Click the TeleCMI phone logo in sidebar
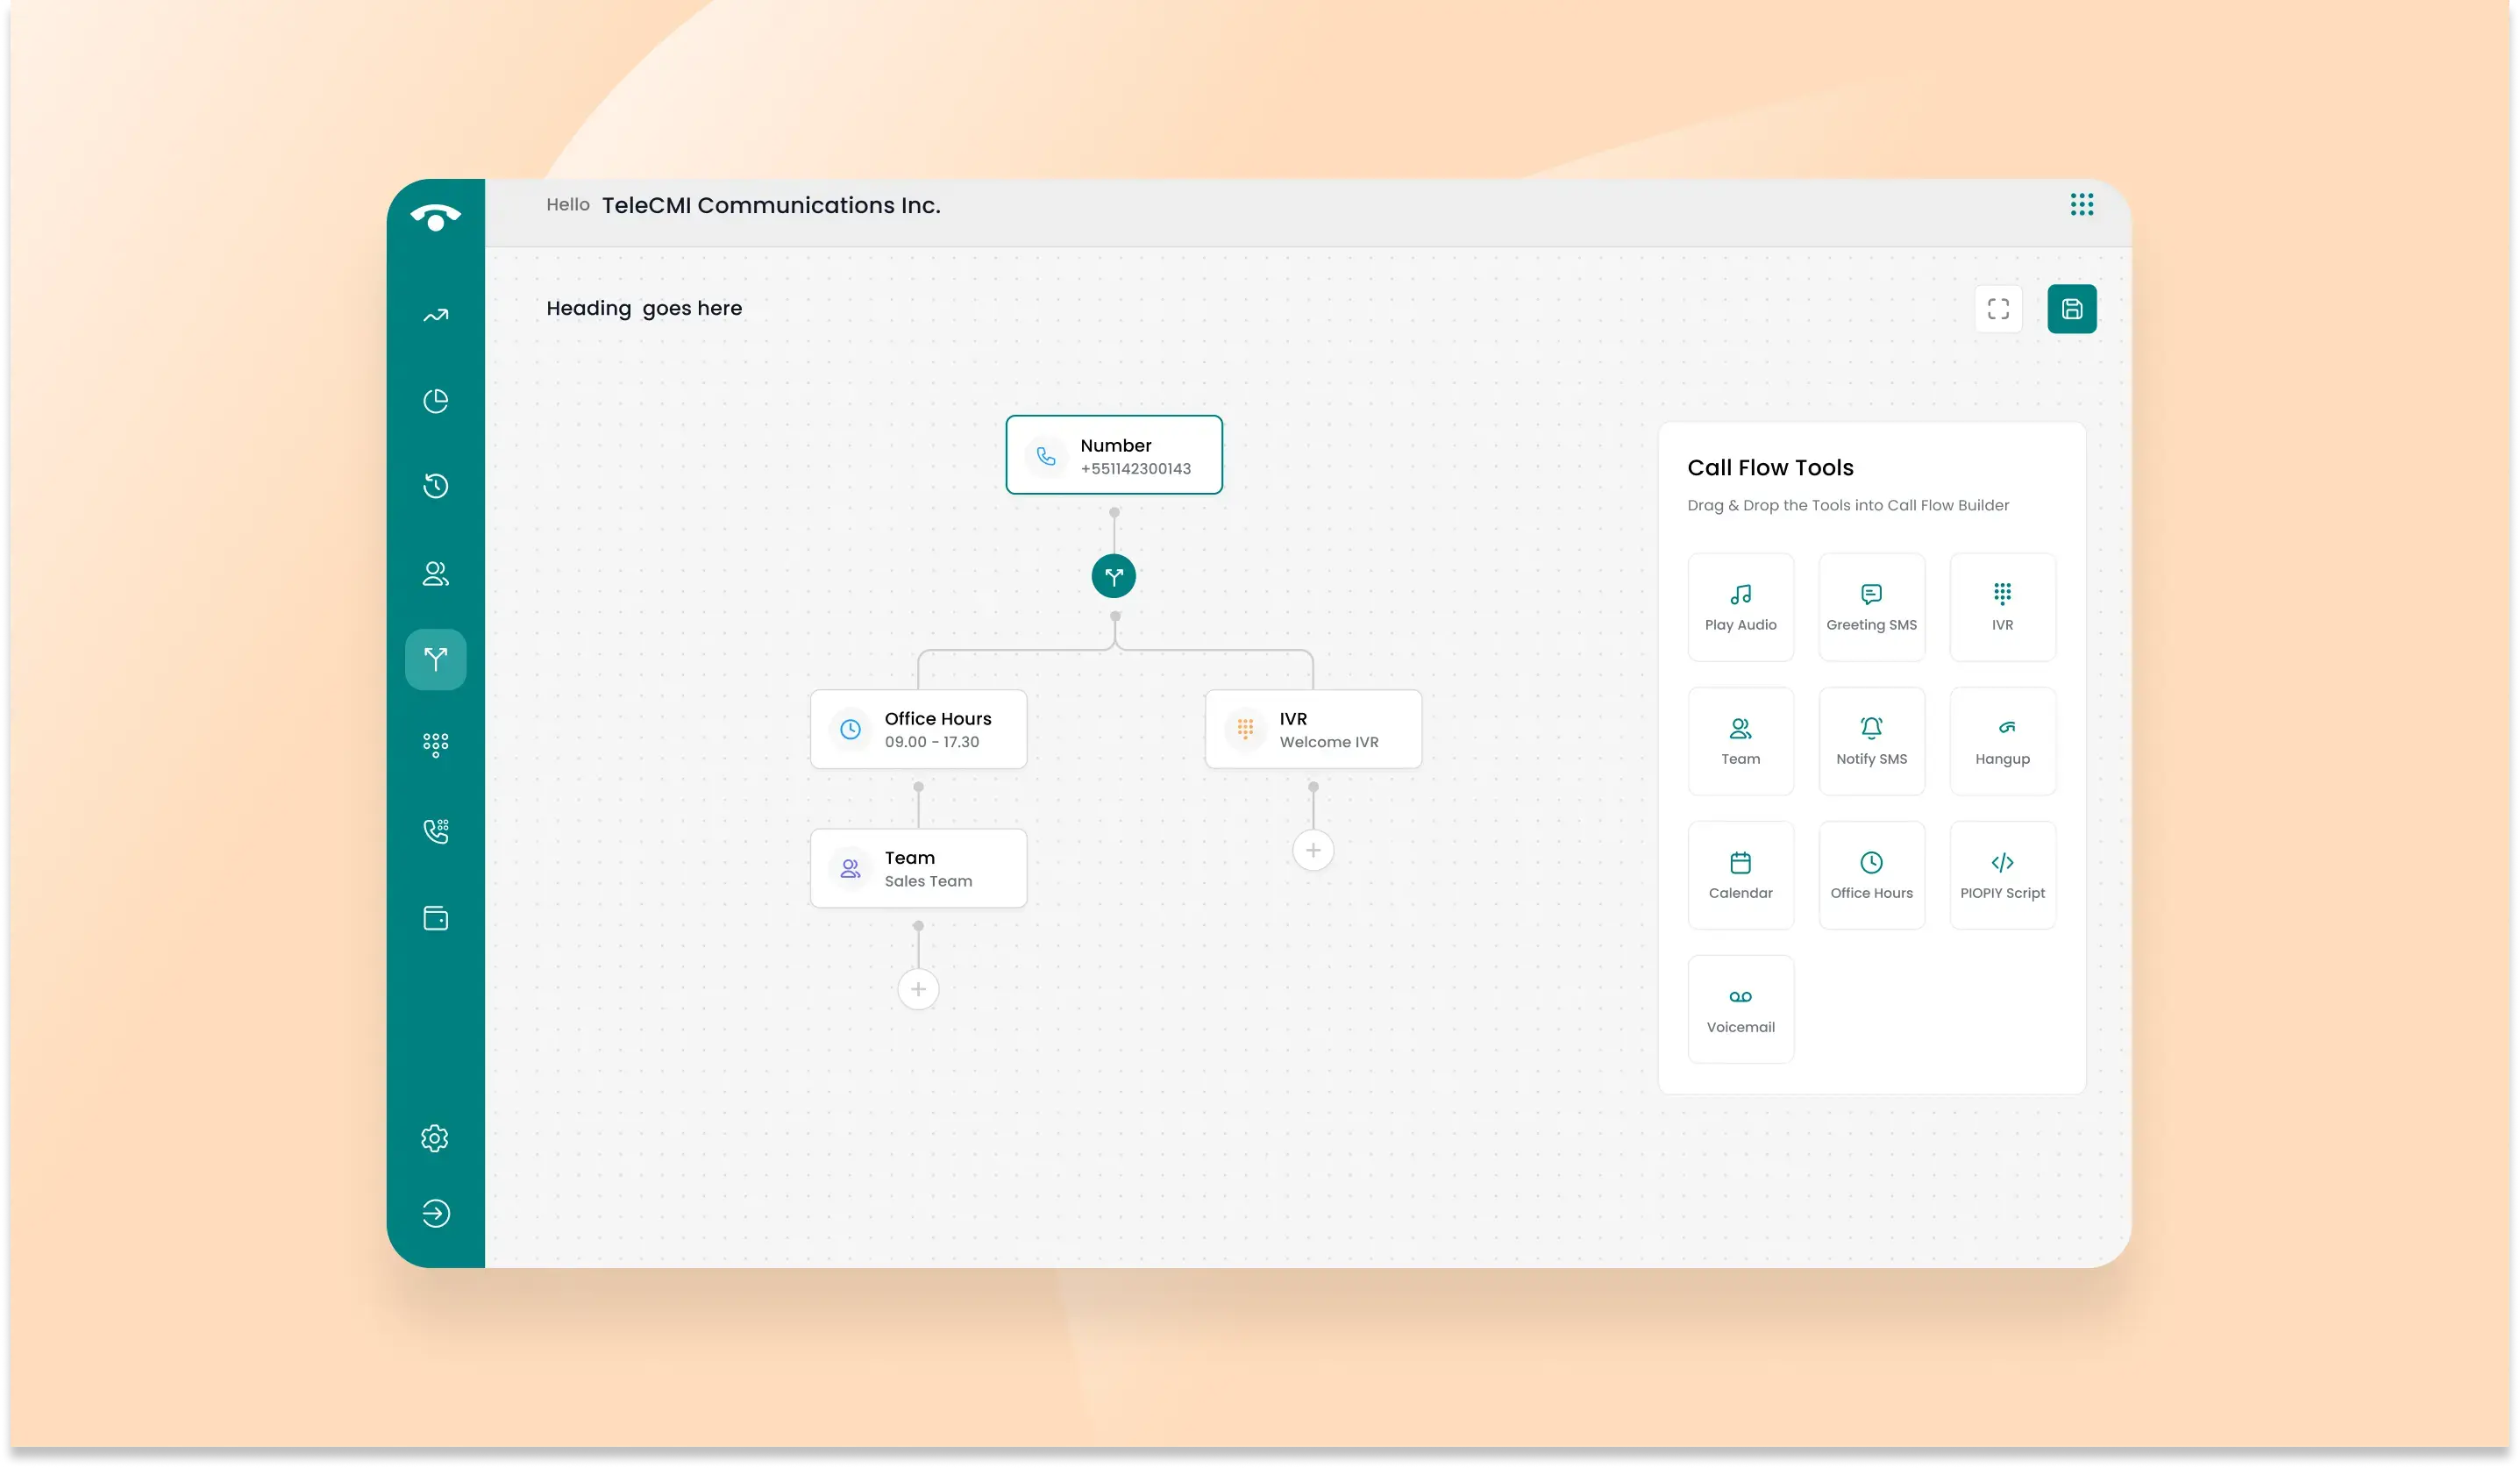Screen dimensions: 2520x1468 [x=435, y=217]
